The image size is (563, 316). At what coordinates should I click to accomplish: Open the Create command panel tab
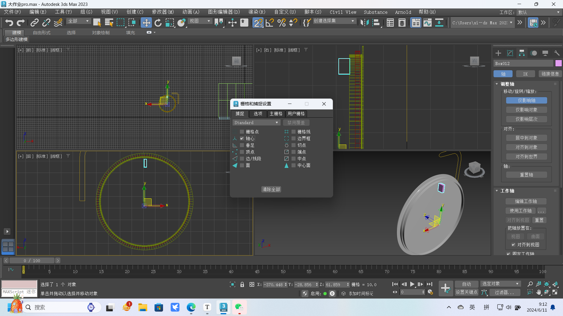pos(498,53)
